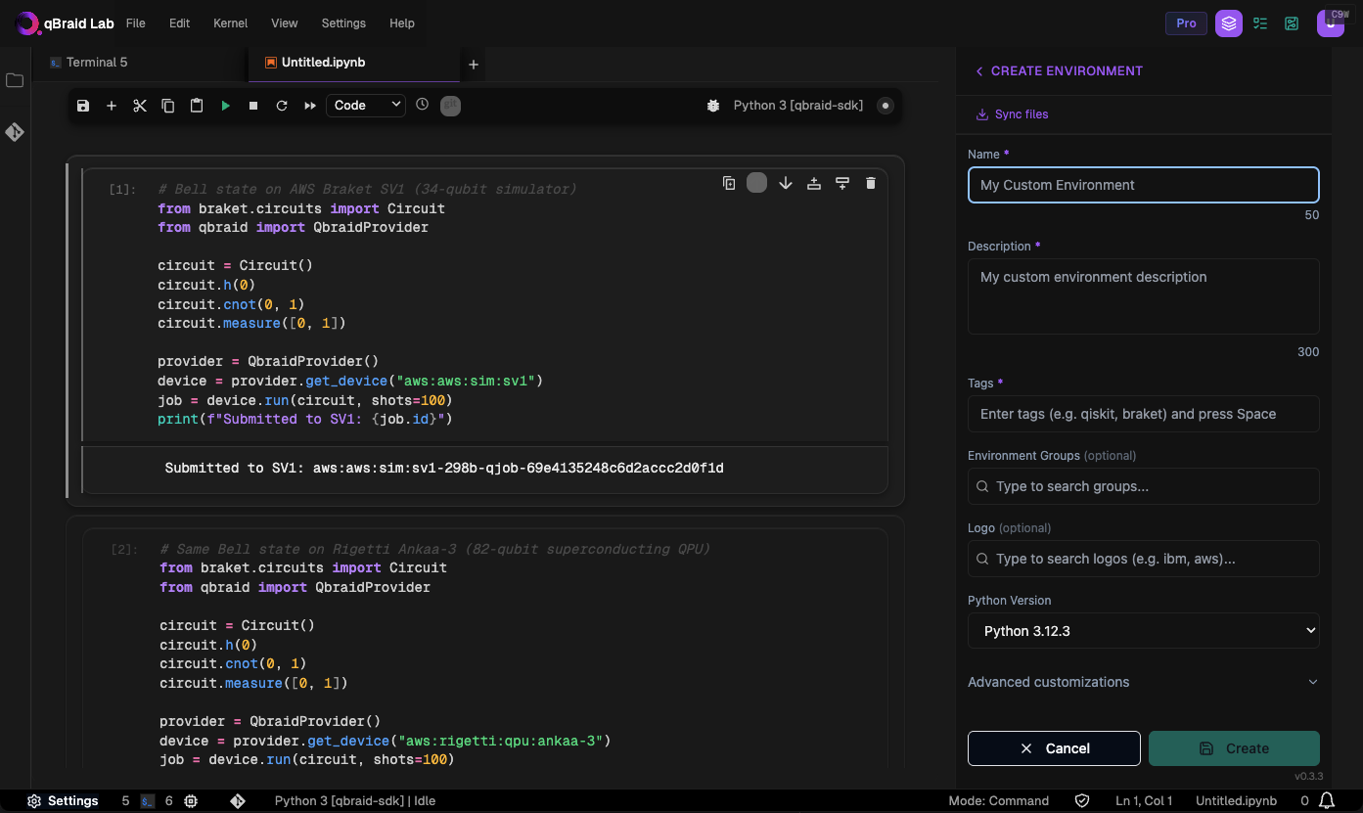Click the Logo search box

click(x=1144, y=559)
